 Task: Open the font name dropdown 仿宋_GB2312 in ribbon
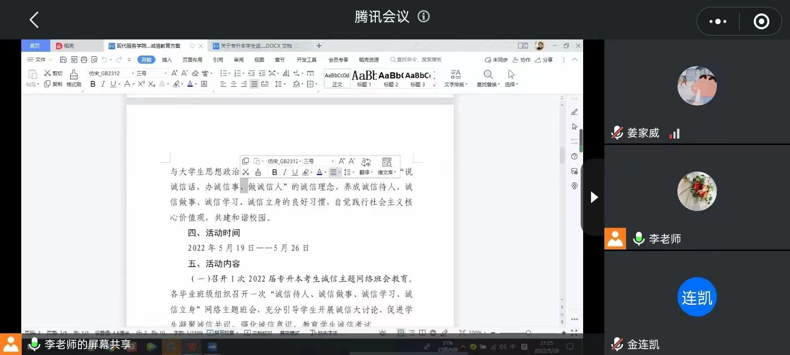(111, 73)
